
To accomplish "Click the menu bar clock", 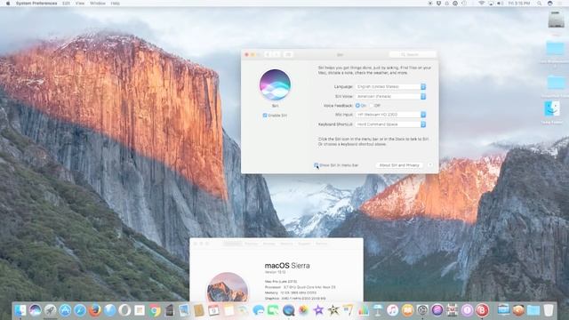I will (x=519, y=4).
